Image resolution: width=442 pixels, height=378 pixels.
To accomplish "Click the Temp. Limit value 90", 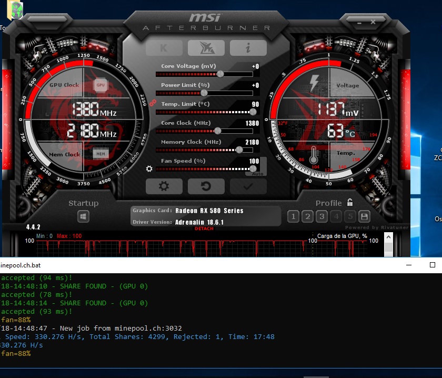I will point(255,104).
